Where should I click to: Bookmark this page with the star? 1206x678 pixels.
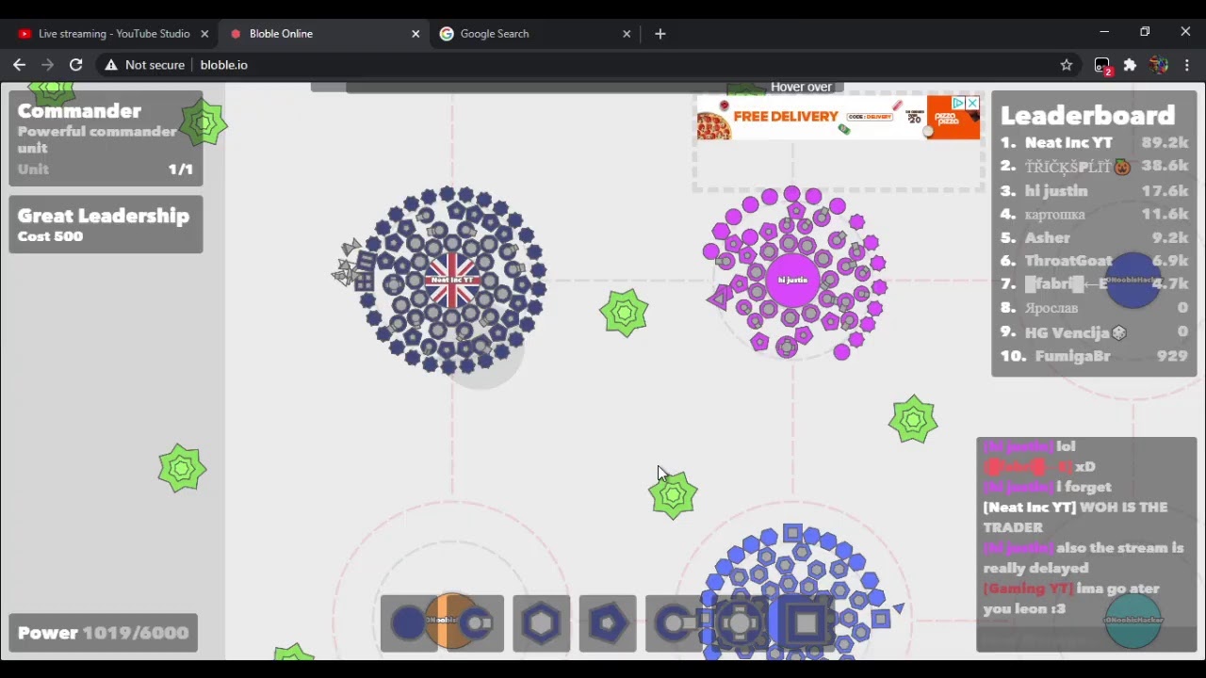[1067, 65]
